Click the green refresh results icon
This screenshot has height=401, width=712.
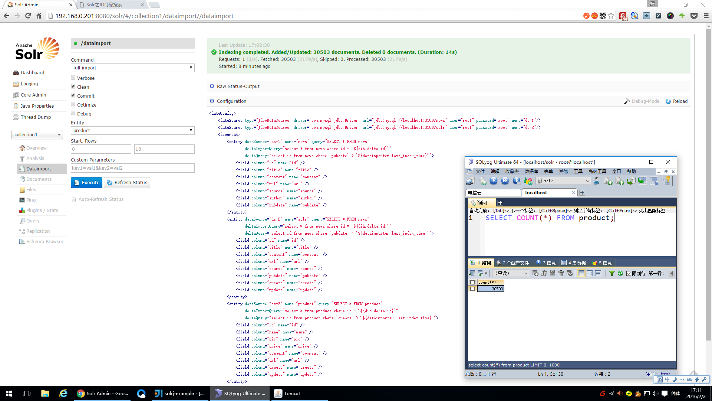620,273
